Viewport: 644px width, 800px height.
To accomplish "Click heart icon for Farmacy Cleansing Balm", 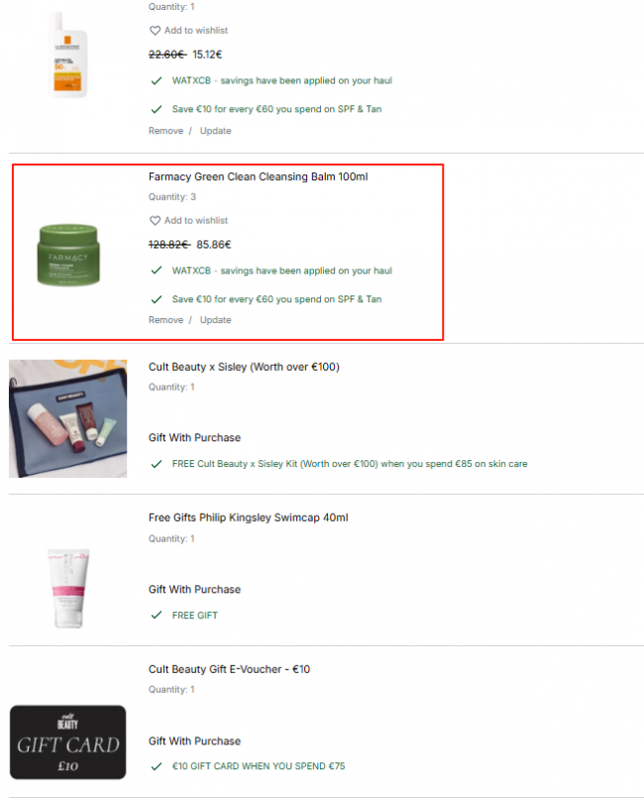I will [x=155, y=220].
